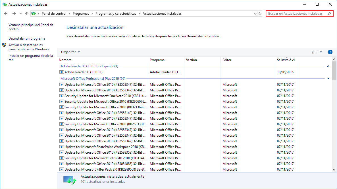Image resolution: width=337 pixels, height=189 pixels.
Task: Click breadcrumb arrow after Programas
Action: click(x=92, y=14)
